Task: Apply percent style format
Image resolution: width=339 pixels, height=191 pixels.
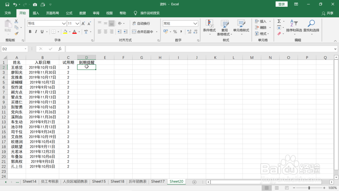Action: coord(175,32)
